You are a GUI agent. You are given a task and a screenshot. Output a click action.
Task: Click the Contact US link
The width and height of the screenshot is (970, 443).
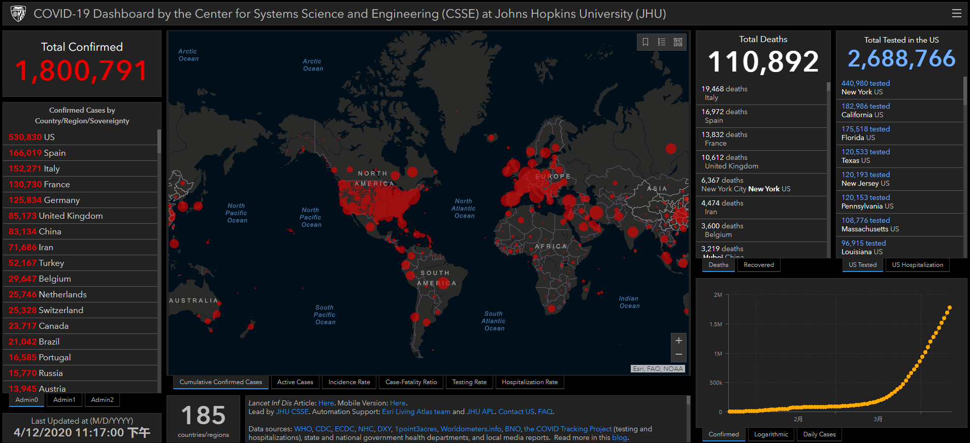pyautogui.click(x=516, y=412)
